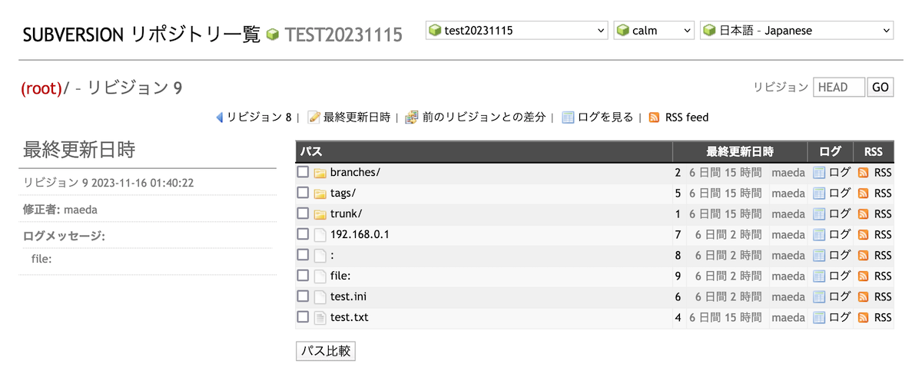This screenshot has width=922, height=384.
Task: Open the calm template dropdown
Action: pyautogui.click(x=654, y=31)
